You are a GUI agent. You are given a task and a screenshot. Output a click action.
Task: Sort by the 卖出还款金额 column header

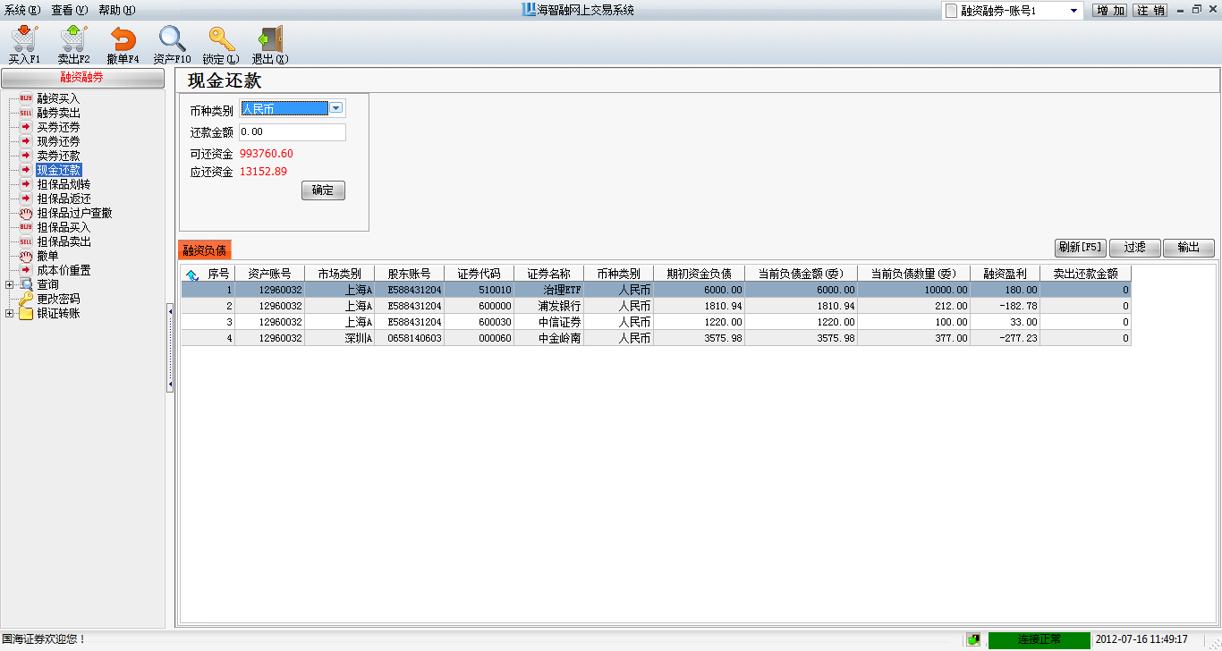[x=1085, y=274]
